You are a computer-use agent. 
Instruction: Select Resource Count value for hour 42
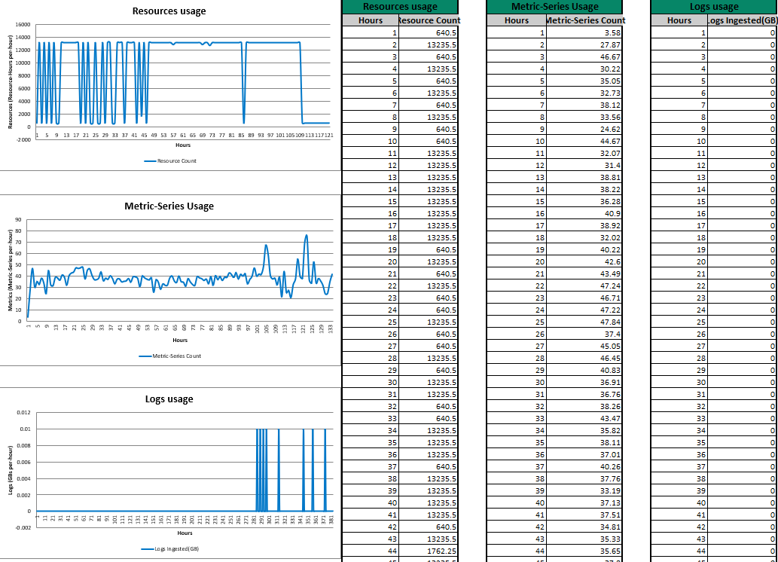click(428, 527)
